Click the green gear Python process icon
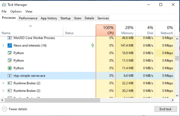Viewport: 180px width, 116px height. tap(10, 68)
